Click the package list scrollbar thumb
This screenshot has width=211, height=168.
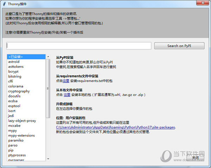48,89
